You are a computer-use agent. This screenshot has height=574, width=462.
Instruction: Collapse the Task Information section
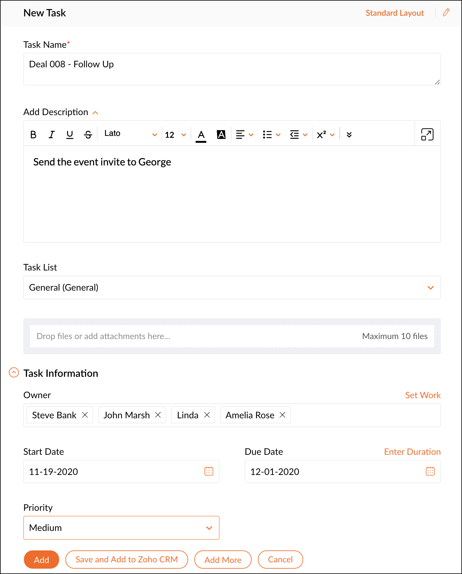[14, 373]
